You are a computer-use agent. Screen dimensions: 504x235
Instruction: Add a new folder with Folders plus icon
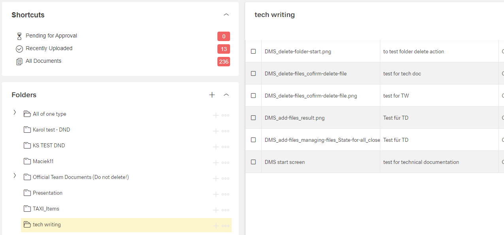pos(212,95)
